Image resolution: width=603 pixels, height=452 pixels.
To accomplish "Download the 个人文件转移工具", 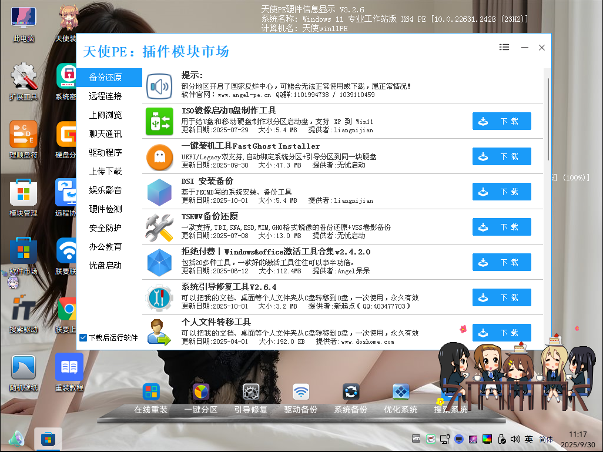I will point(501,333).
